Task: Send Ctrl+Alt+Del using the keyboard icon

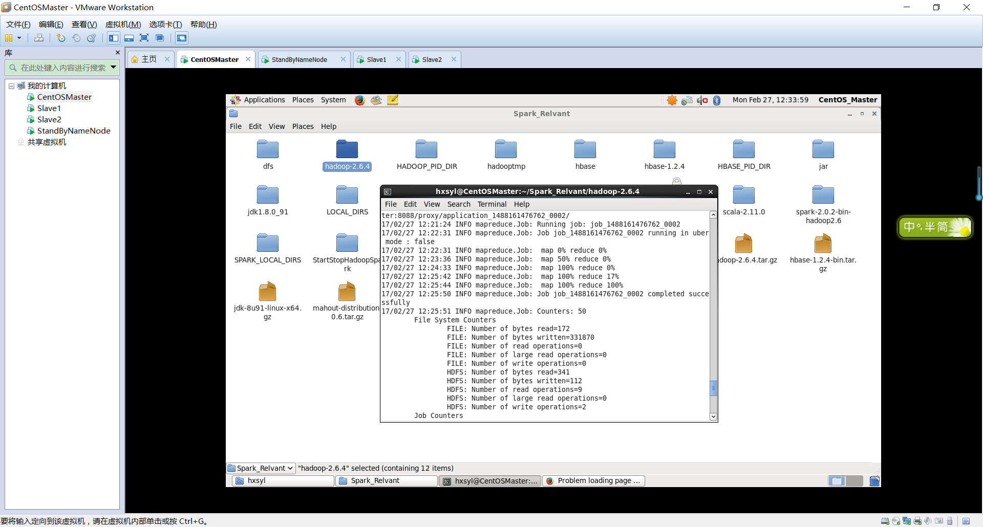Action: pos(39,38)
